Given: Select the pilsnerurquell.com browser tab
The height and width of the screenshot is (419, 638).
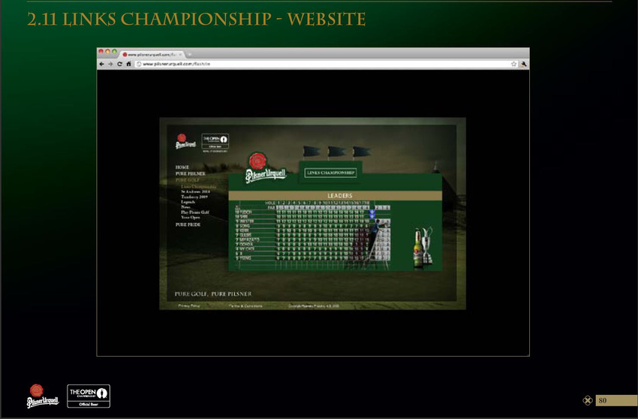Looking at the screenshot, I should click(152, 54).
